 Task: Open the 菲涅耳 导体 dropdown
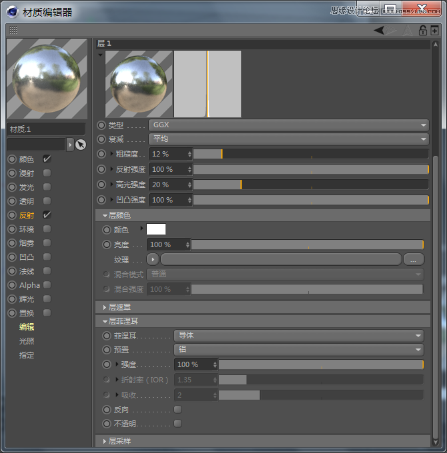(298, 336)
